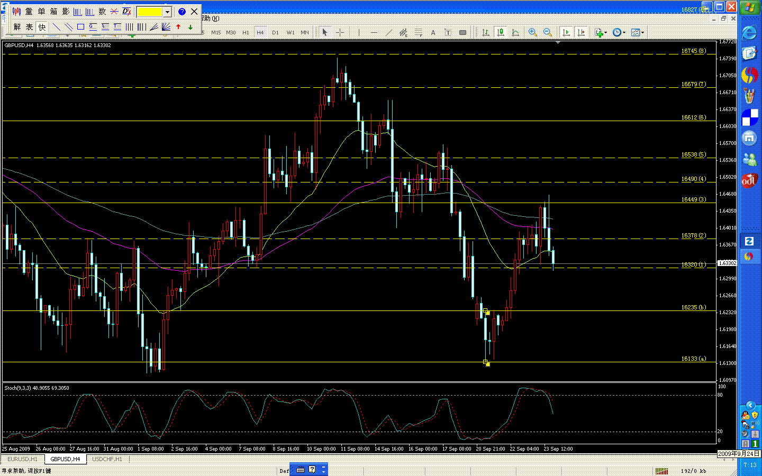
Task: Zoom in on the chart
Action: point(533,32)
